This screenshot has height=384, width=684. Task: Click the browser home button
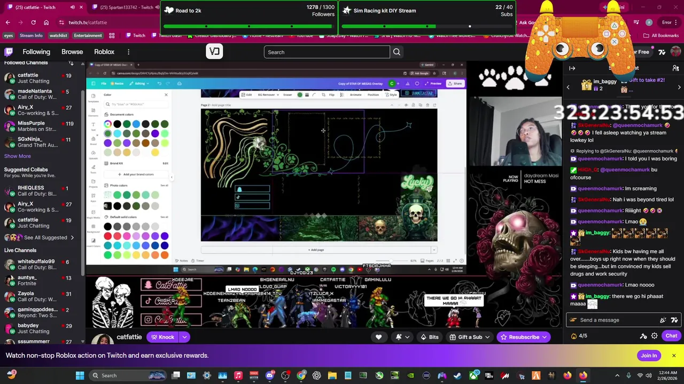pos(46,22)
